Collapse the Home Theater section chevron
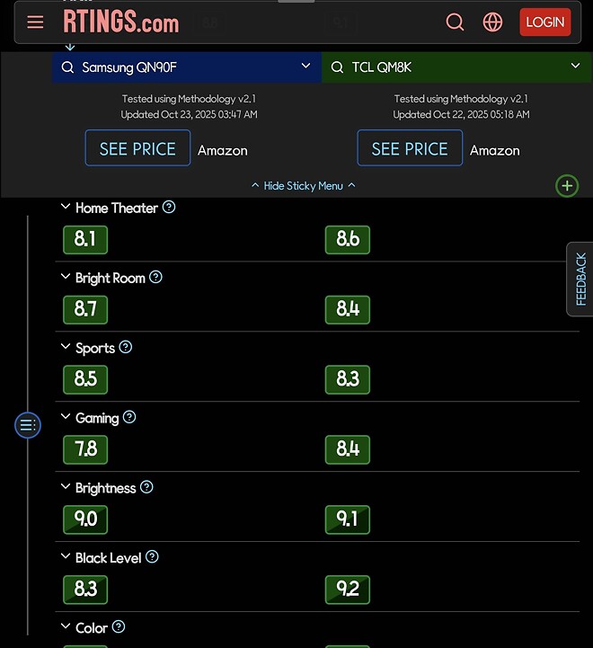Screen dimensions: 593x648 (65, 208)
